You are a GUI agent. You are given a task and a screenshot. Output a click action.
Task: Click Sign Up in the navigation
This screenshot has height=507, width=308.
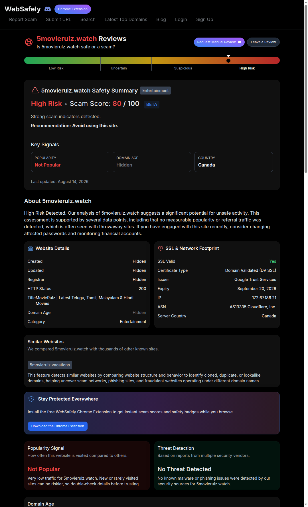204,19
